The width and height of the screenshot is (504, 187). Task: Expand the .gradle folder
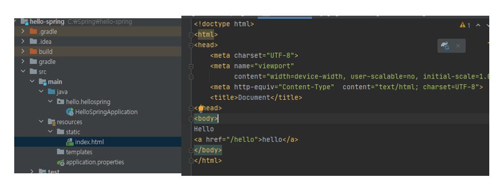click(23, 31)
